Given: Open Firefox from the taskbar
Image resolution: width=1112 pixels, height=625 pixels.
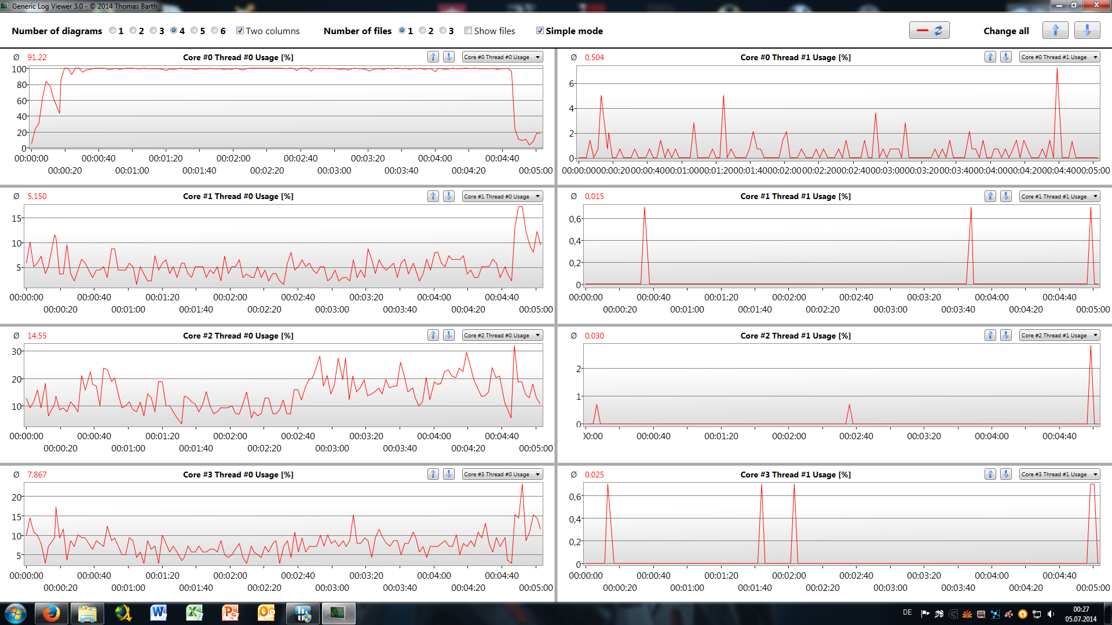Looking at the screenshot, I should click(x=51, y=613).
